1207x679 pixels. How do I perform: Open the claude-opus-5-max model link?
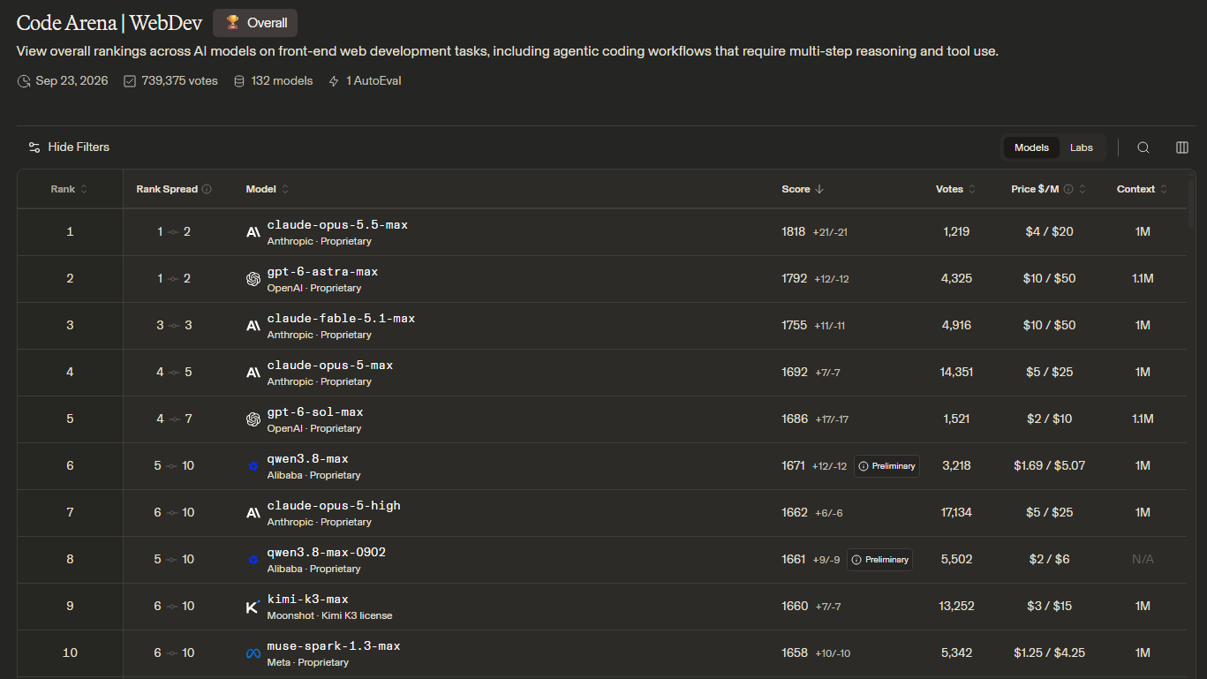point(330,366)
